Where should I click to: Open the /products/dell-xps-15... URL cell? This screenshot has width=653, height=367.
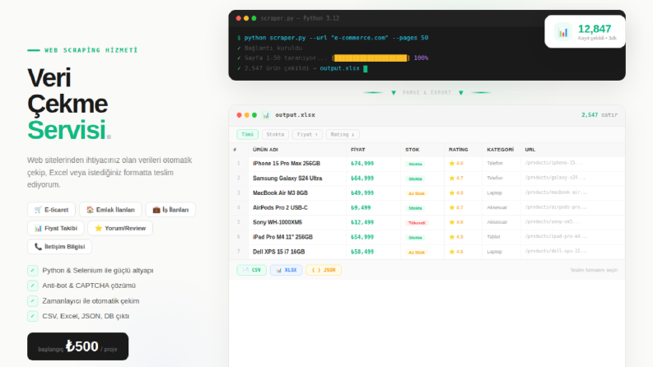coord(557,251)
